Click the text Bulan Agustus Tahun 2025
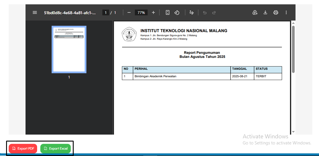Viewport: 319px width, 156px height. 202,57
